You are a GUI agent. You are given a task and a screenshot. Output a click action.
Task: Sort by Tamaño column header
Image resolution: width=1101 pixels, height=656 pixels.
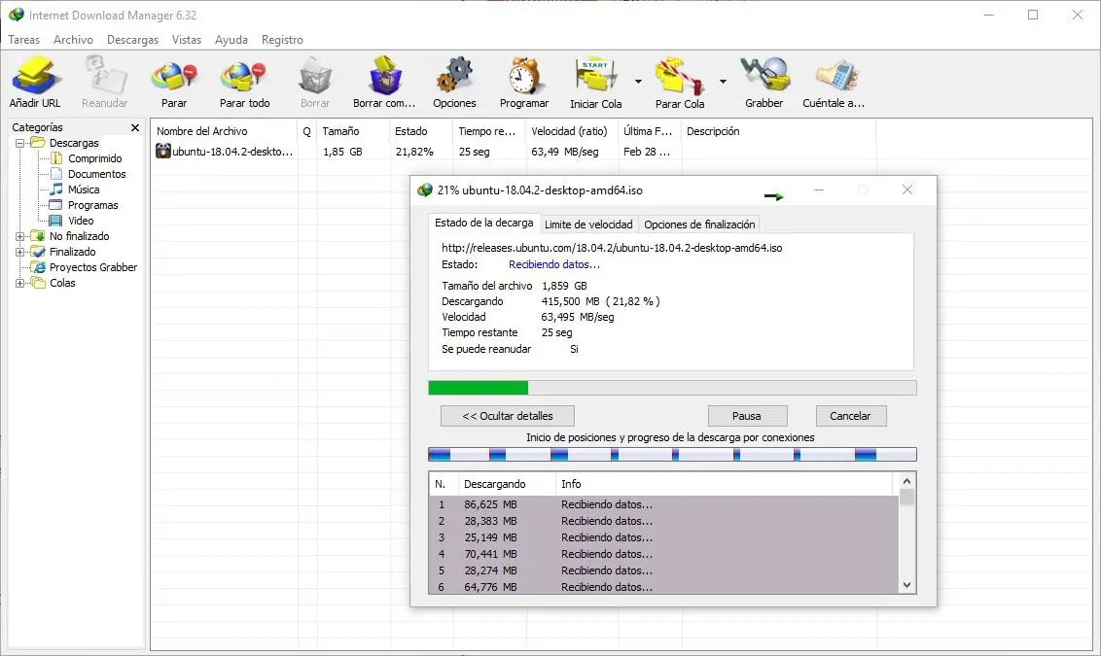pos(352,131)
